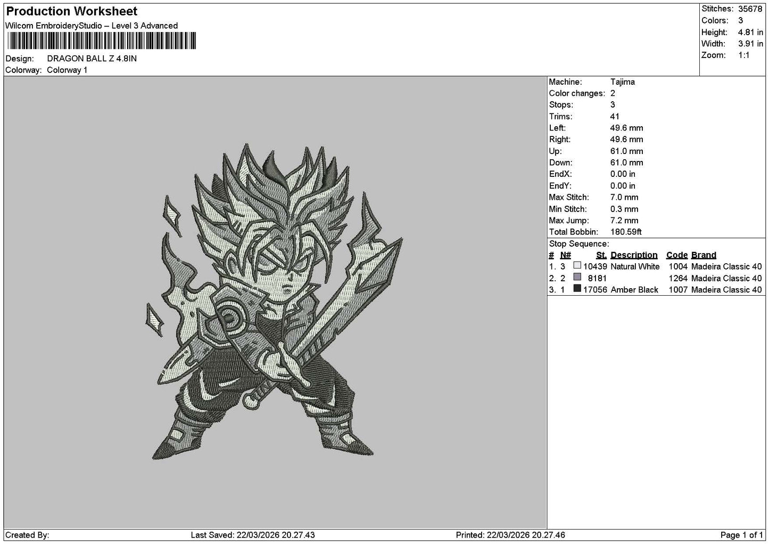Click the Brand column header
This screenshot has width=769, height=544.
tap(704, 255)
